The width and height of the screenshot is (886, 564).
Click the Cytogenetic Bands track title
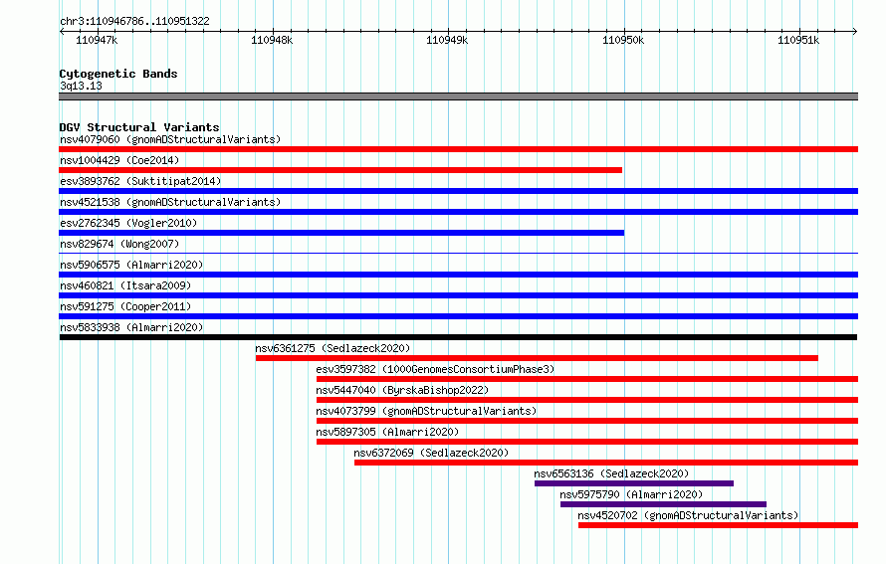pos(118,74)
